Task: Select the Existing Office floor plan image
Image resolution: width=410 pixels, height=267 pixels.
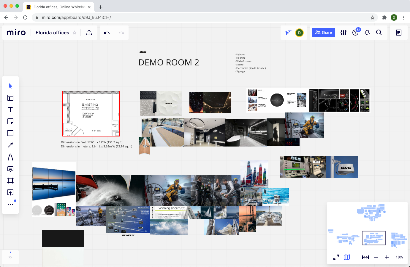Action: 91,114
